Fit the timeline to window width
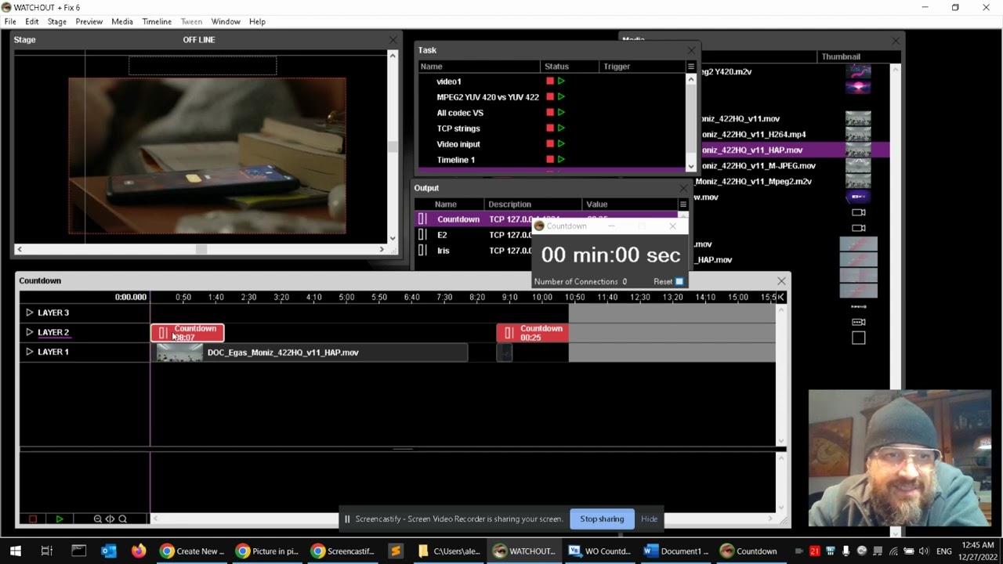The width and height of the screenshot is (1003, 564). pyautogui.click(x=110, y=519)
